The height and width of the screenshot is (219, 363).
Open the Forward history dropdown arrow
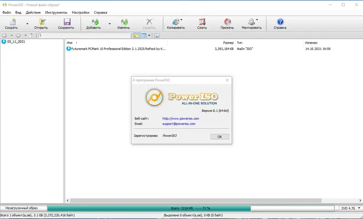[25, 35]
